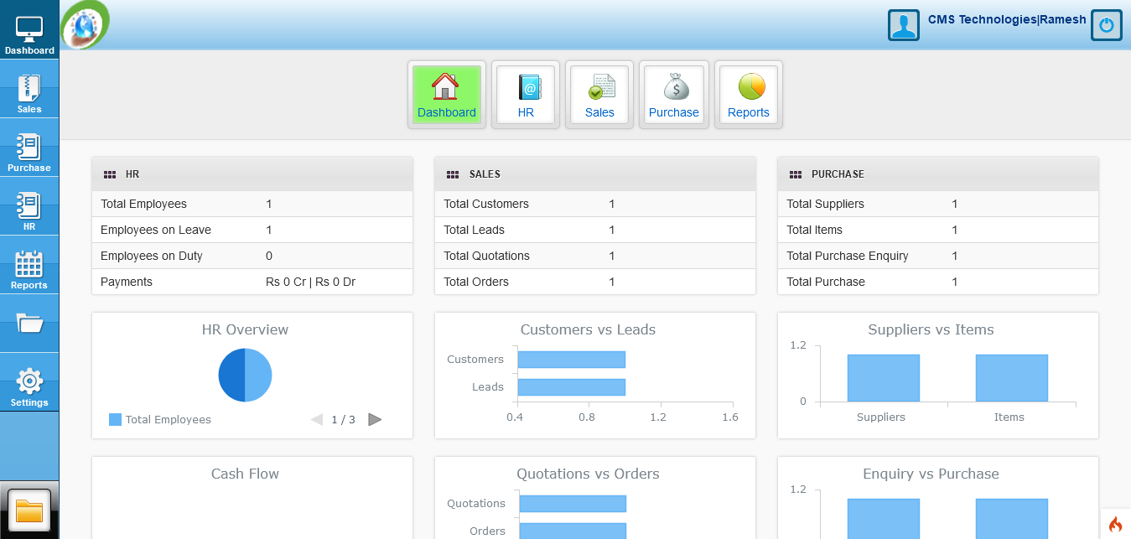Click the 1 / 3 legend page indicator

pos(343,419)
